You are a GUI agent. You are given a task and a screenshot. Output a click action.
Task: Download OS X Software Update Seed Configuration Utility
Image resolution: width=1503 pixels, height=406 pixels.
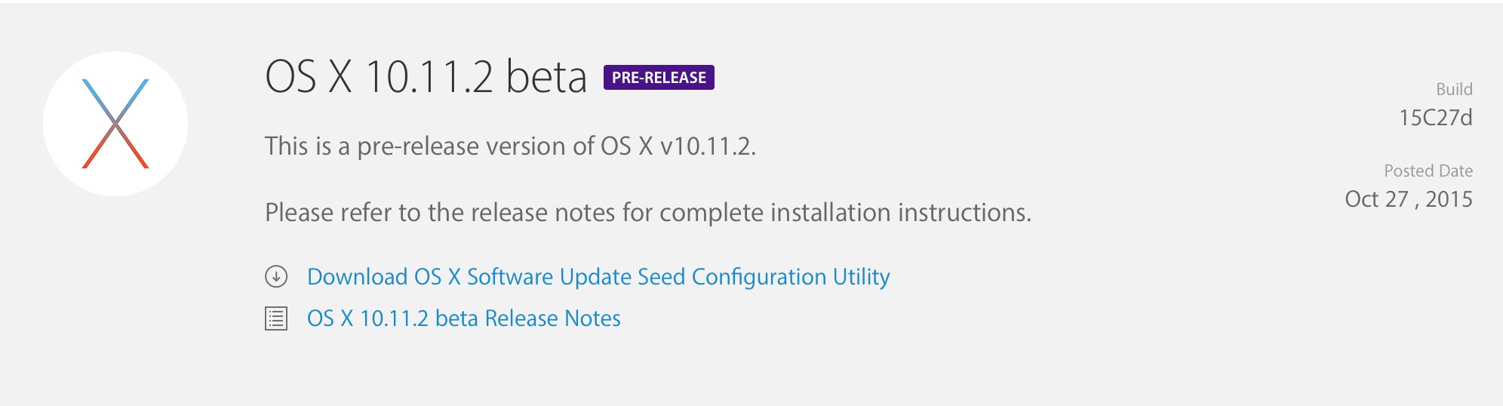pyautogui.click(x=598, y=277)
